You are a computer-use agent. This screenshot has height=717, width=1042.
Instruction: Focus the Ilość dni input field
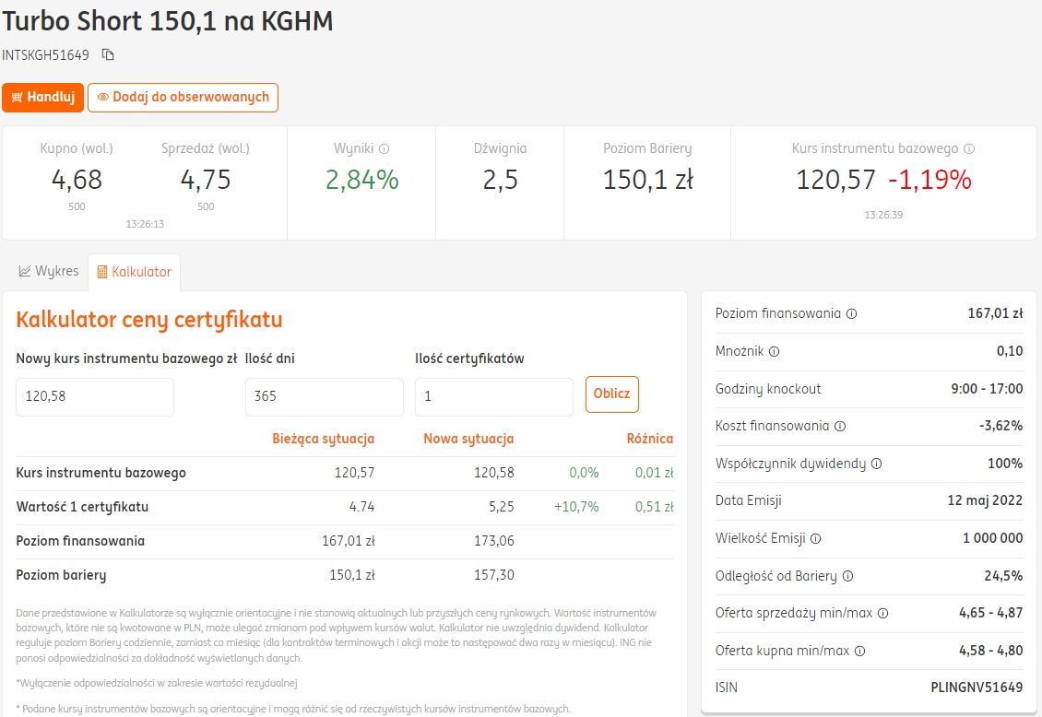coord(324,396)
